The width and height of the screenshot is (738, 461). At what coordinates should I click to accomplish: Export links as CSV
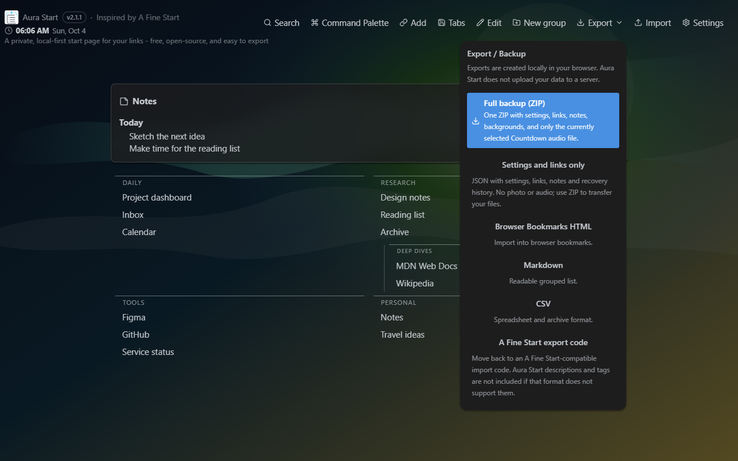[x=543, y=311]
